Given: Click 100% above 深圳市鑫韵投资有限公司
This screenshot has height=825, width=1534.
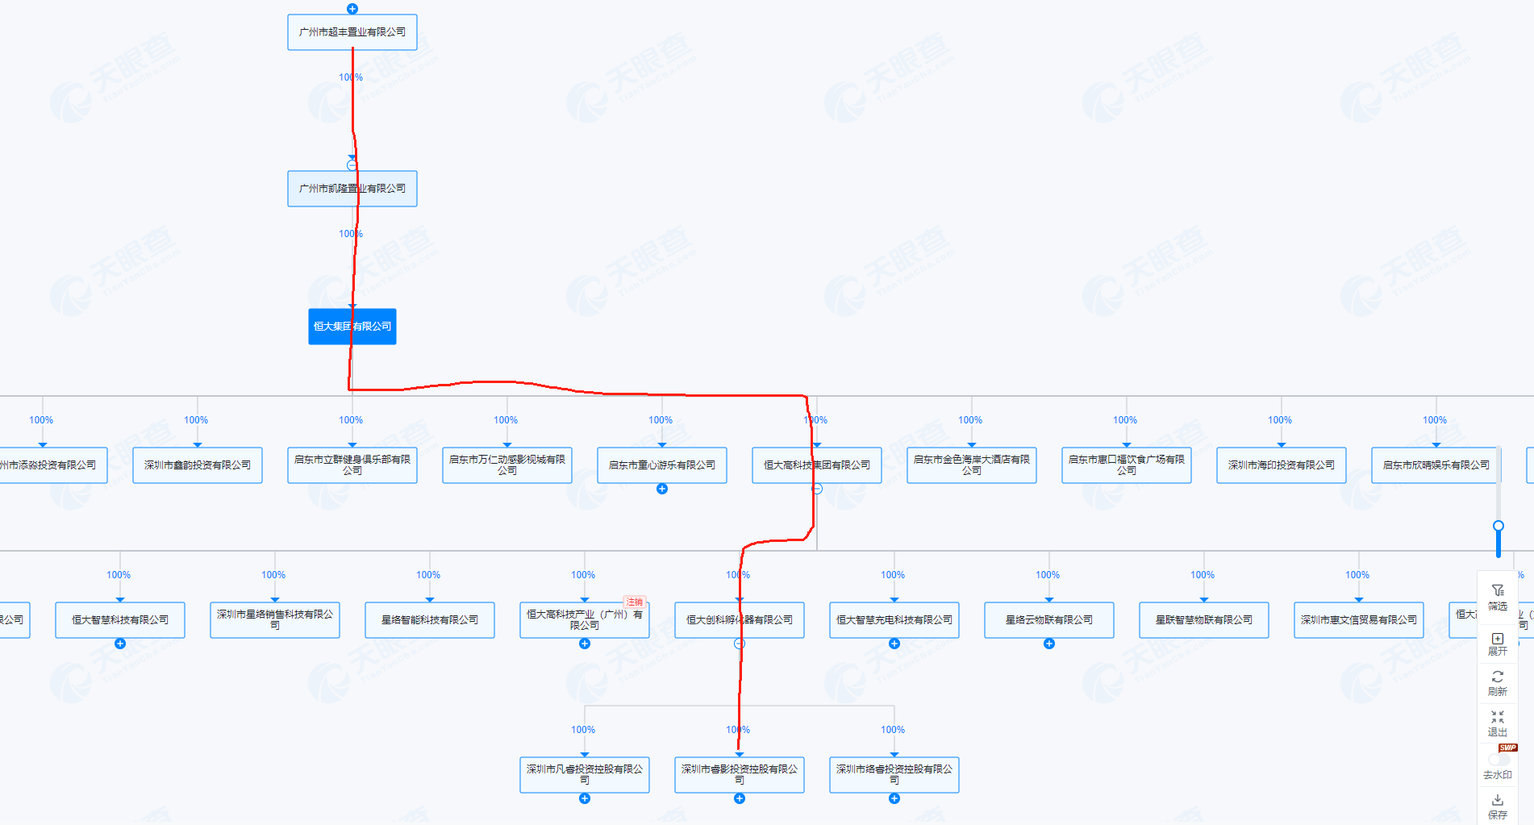Looking at the screenshot, I should [196, 420].
